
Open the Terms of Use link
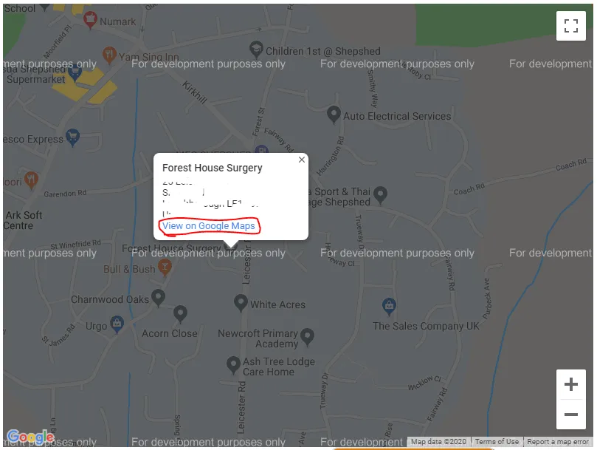pyautogui.click(x=497, y=442)
